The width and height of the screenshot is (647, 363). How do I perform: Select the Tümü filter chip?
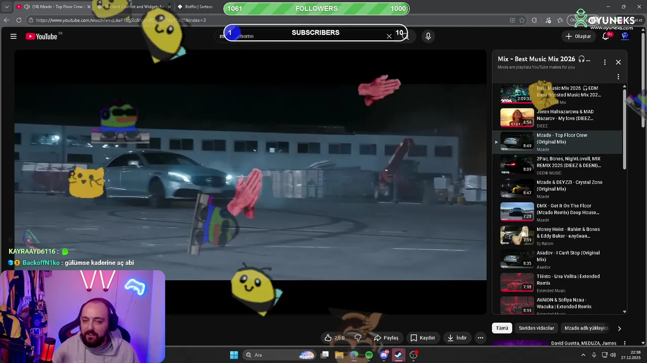point(502,328)
